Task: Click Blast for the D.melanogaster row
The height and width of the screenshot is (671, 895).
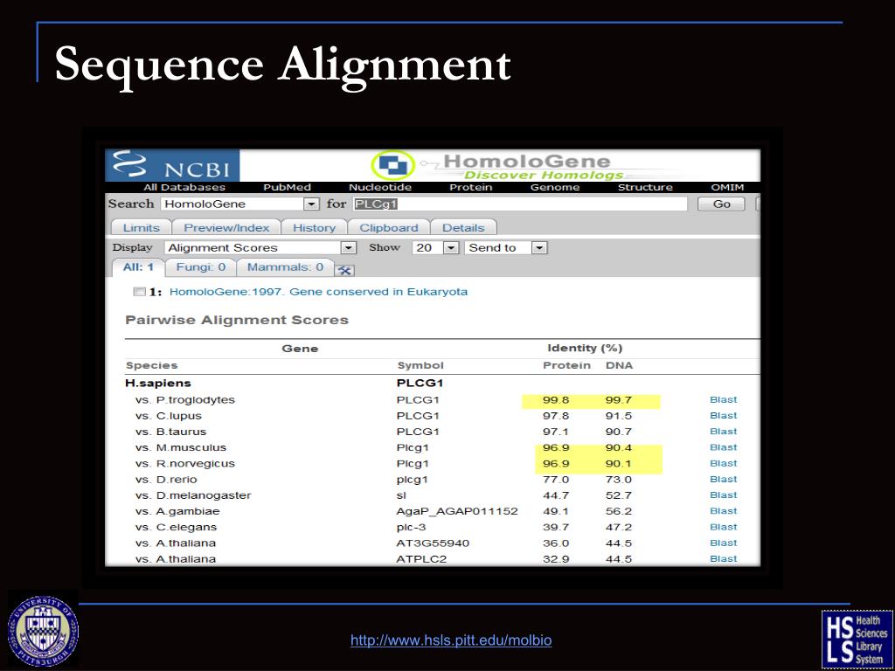Action: [723, 495]
